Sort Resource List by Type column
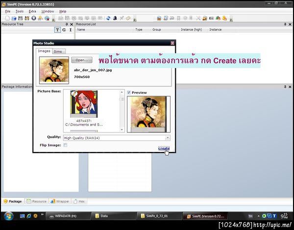Screen dimensions: 294x230 click(x=143, y=29)
